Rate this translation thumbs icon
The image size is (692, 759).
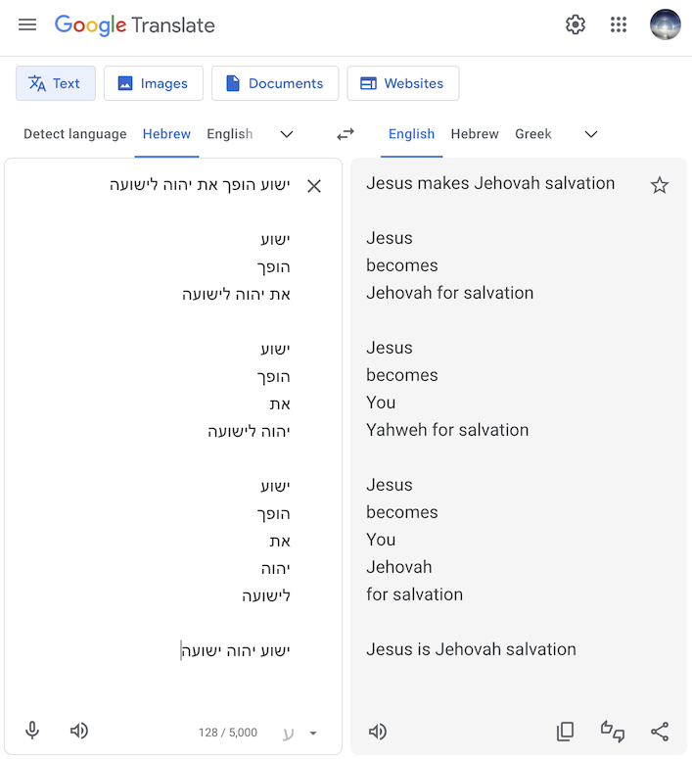click(x=612, y=732)
